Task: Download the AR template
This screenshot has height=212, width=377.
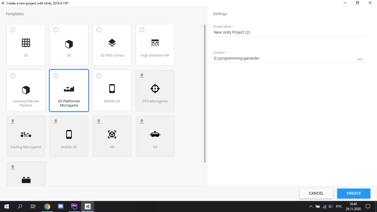Action: coord(99,121)
